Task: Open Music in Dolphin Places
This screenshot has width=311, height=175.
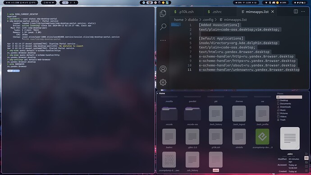Action: click(281, 110)
